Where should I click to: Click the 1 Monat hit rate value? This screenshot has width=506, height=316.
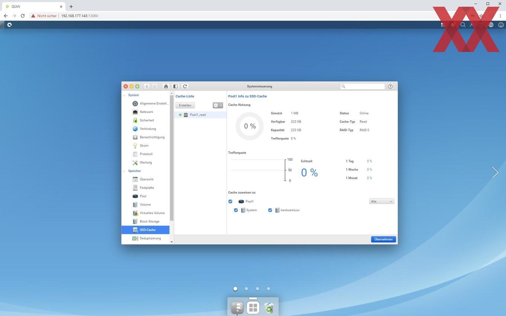tap(369, 178)
